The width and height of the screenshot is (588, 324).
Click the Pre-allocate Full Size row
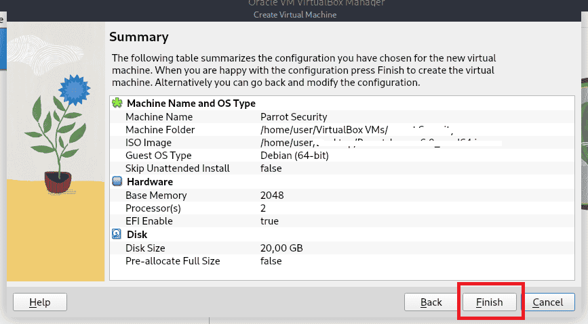click(173, 260)
